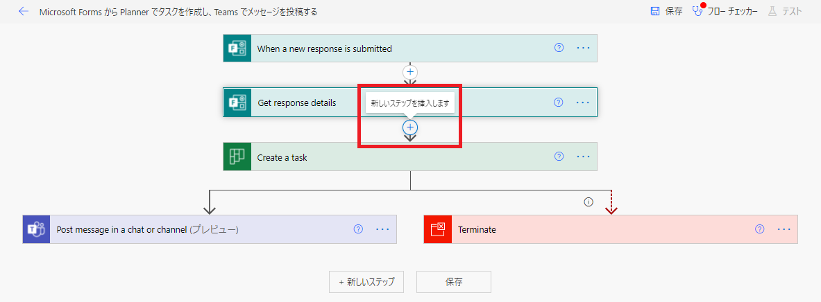
Task: Click the save floppy disk icon
Action: 654,11
